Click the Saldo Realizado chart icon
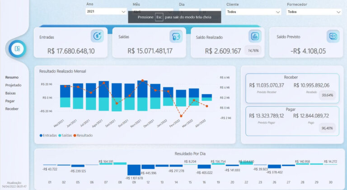The height and width of the screenshot is (190, 347). coord(255,36)
